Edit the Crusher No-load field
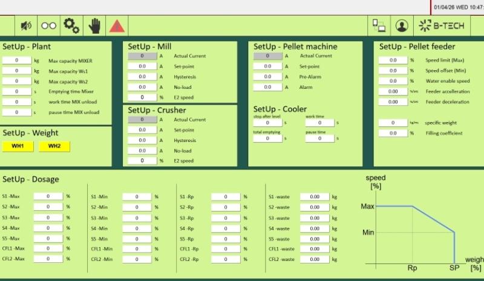484x281 pixels. 142,150
